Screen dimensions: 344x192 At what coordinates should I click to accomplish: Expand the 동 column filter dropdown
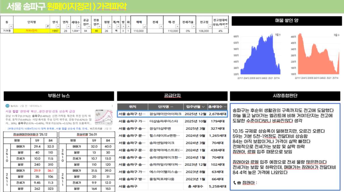pos(11,26)
